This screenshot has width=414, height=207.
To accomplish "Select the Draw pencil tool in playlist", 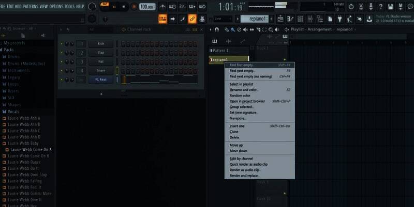I will (227, 29).
